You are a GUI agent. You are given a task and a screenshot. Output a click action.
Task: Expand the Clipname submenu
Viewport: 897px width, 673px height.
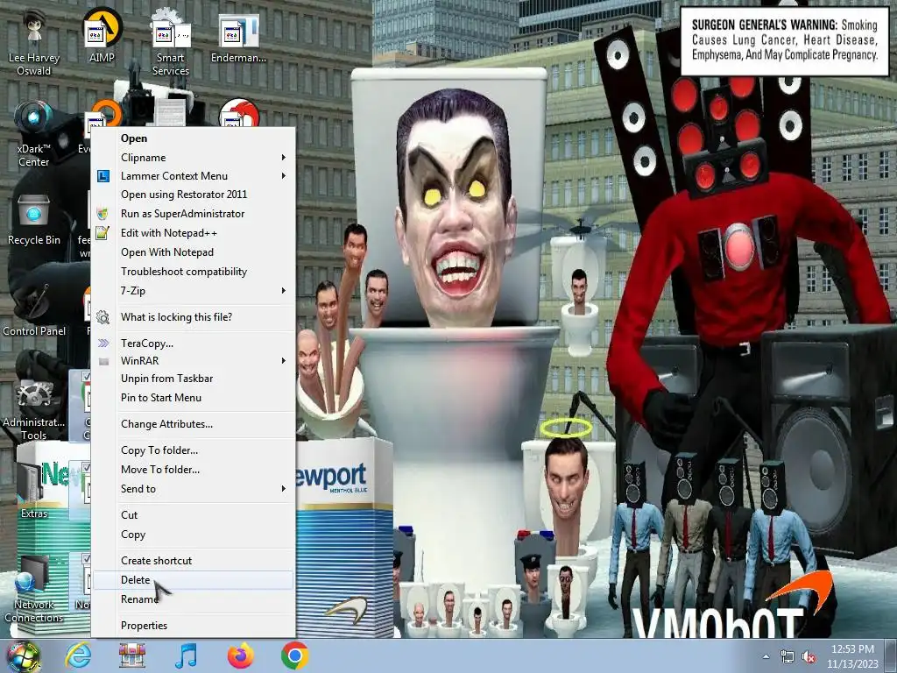coord(193,158)
